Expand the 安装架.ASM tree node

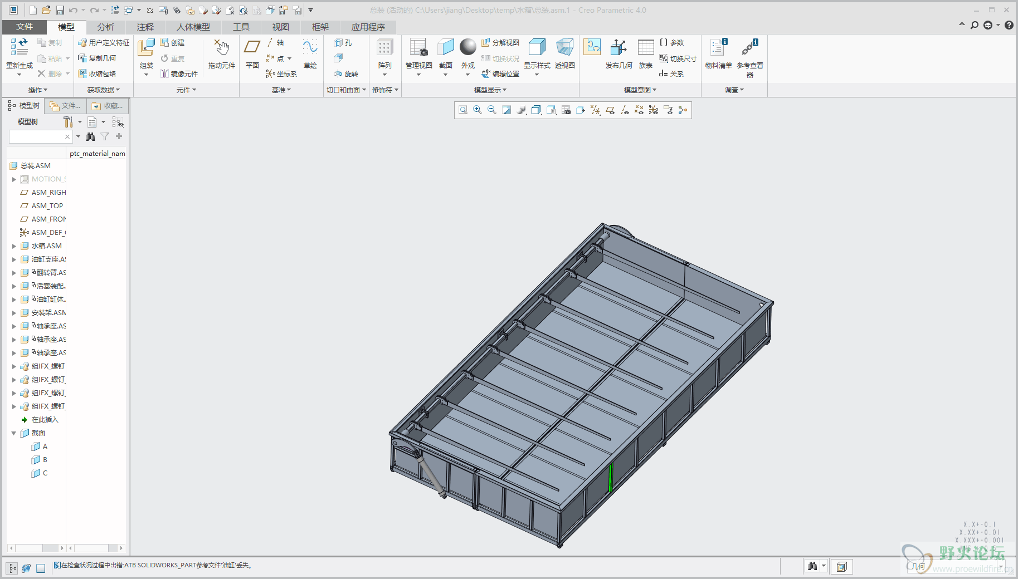pyautogui.click(x=14, y=313)
